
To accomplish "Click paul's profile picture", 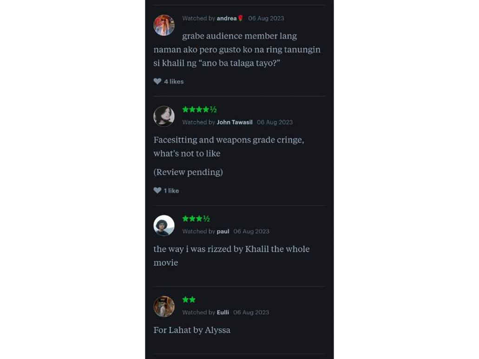I will pos(164,225).
